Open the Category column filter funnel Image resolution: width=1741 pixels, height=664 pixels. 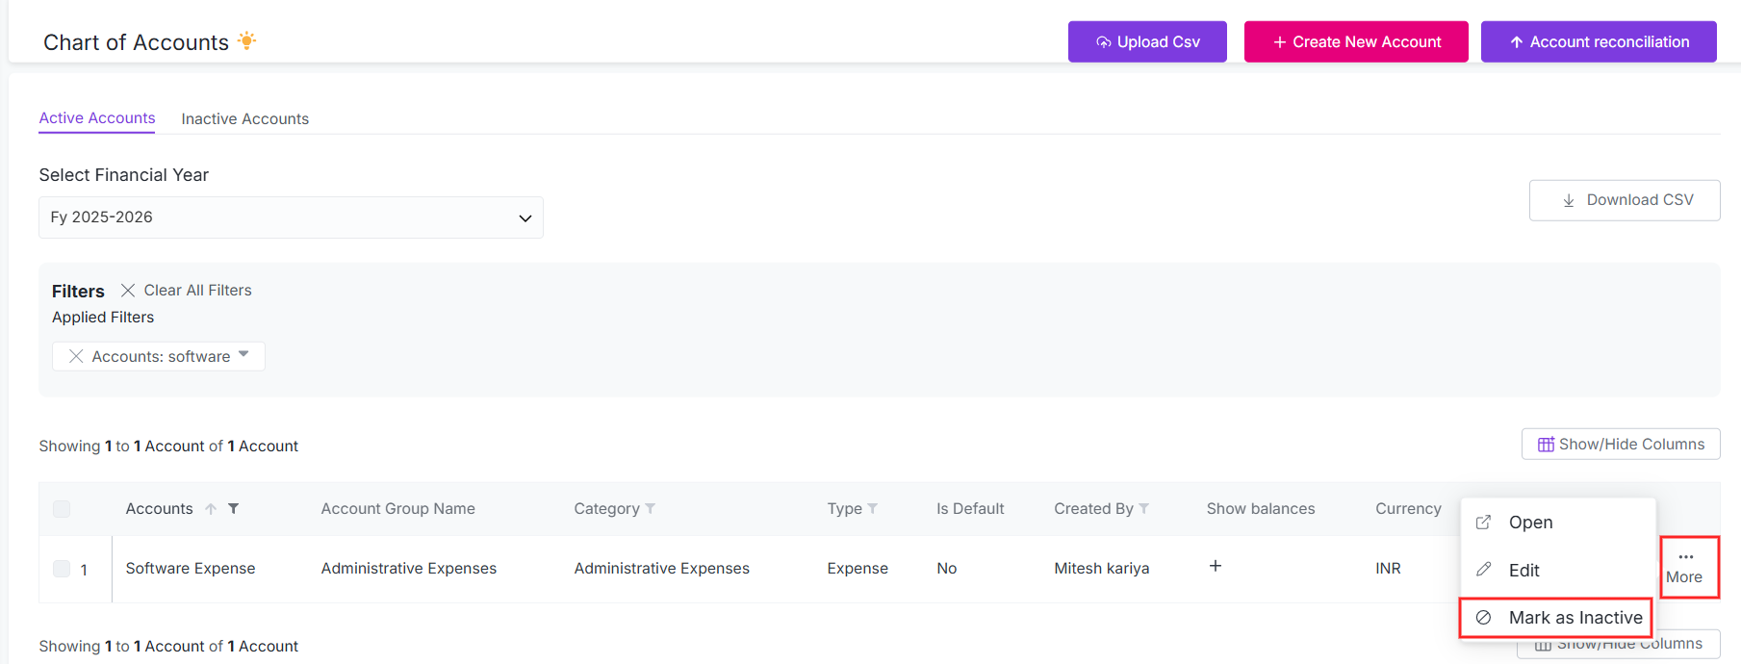pyautogui.click(x=651, y=509)
